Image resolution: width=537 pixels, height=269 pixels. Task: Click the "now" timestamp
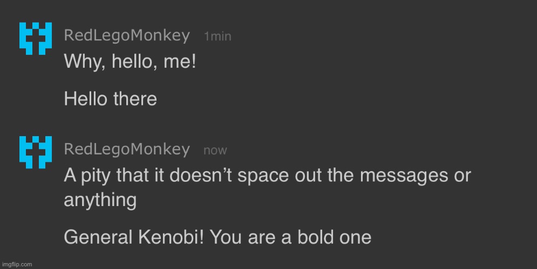click(x=215, y=150)
